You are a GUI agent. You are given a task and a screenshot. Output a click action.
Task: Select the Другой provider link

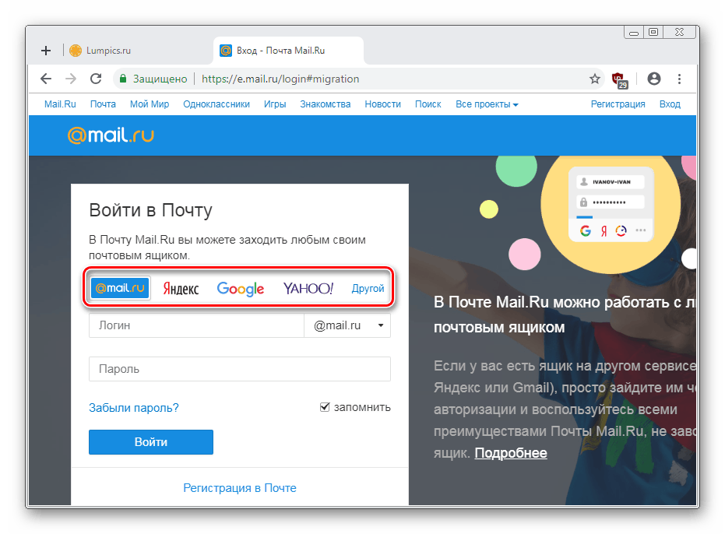368,289
